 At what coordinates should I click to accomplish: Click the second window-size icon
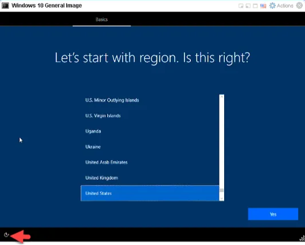(248, 6)
